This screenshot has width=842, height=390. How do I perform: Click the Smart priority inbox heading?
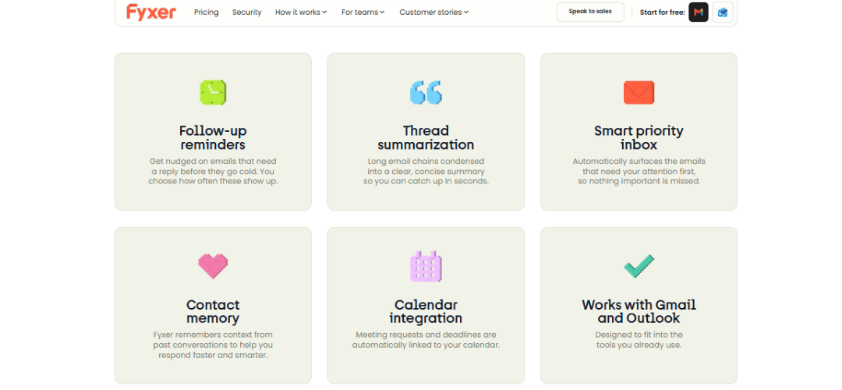(x=639, y=138)
